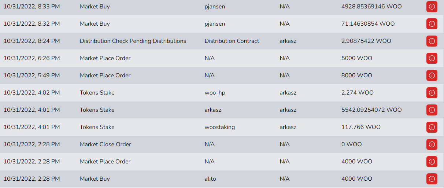
Task: Click info icon for 5000 WOO order
Action: pos(432,58)
